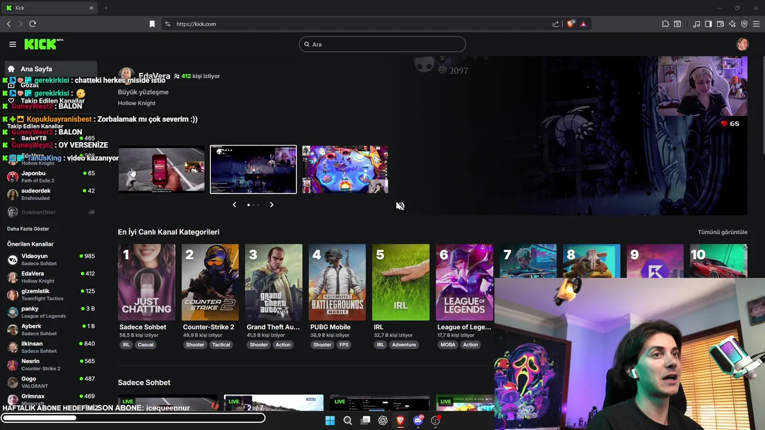Screen dimensions: 765x430
Task: Click the kick.com address bar
Action: (359, 24)
